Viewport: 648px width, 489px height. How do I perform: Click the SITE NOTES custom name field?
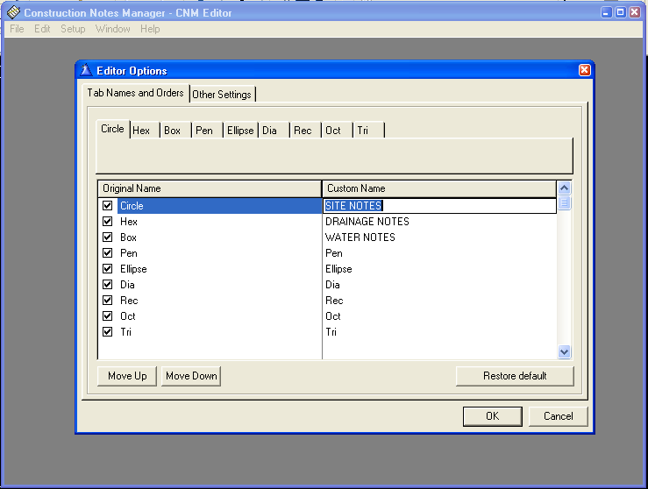[x=438, y=206]
